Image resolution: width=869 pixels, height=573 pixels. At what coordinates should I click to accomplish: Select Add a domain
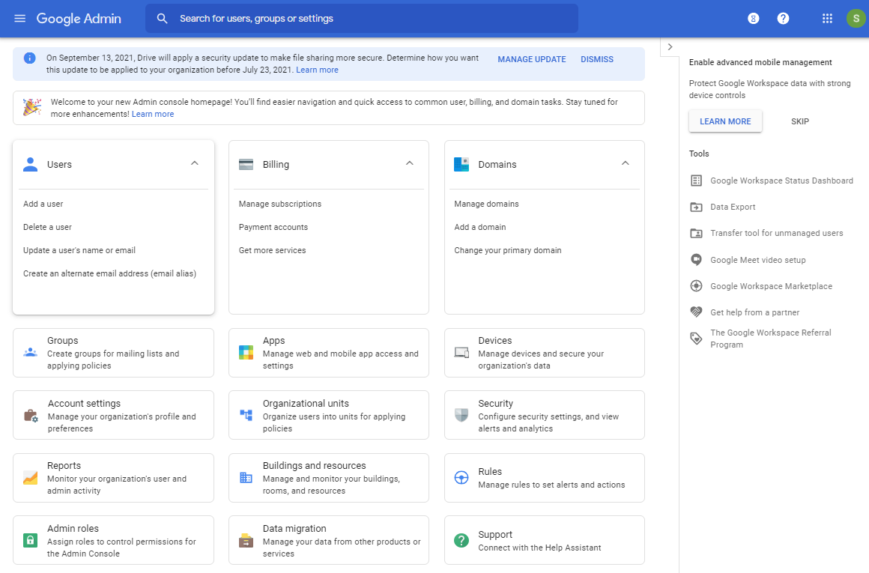pyautogui.click(x=480, y=227)
